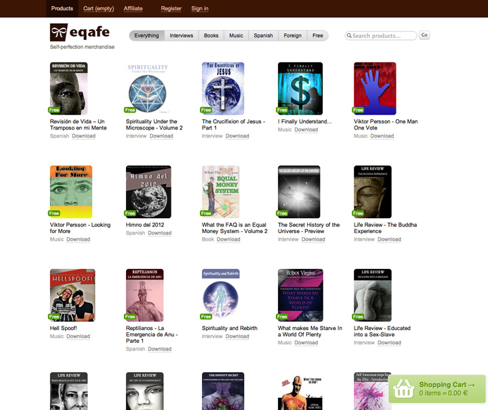The width and height of the screenshot is (488, 410).
Task: Select the Spanish category tab
Action: click(263, 35)
